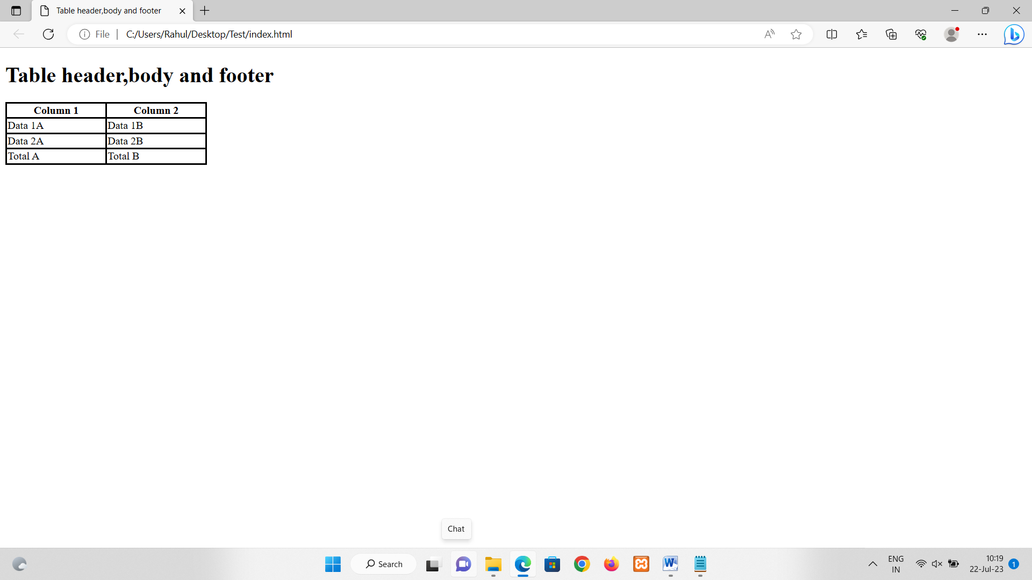
Task: Open the notification badge showing 1
Action: (x=1014, y=564)
